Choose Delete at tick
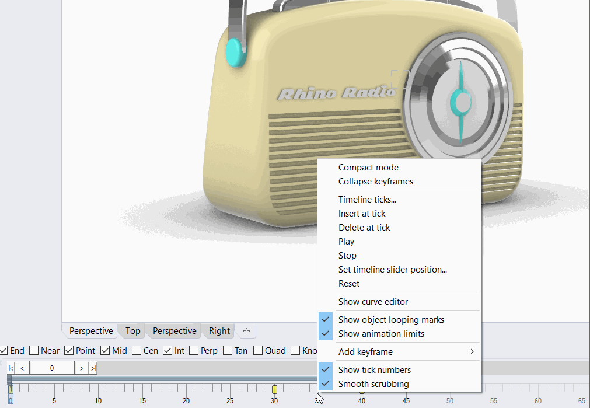The height and width of the screenshot is (408, 590). click(x=399, y=227)
